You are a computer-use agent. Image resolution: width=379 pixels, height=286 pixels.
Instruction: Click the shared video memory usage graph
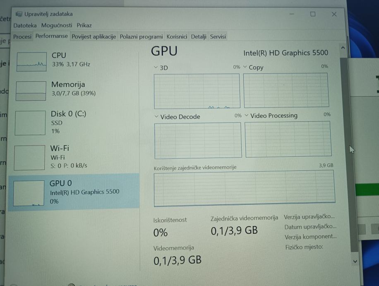(245, 188)
